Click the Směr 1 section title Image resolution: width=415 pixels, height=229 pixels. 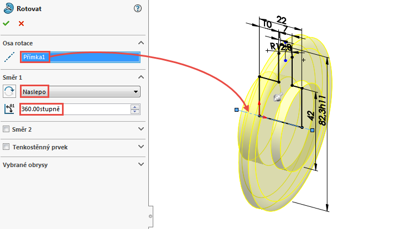(12, 77)
